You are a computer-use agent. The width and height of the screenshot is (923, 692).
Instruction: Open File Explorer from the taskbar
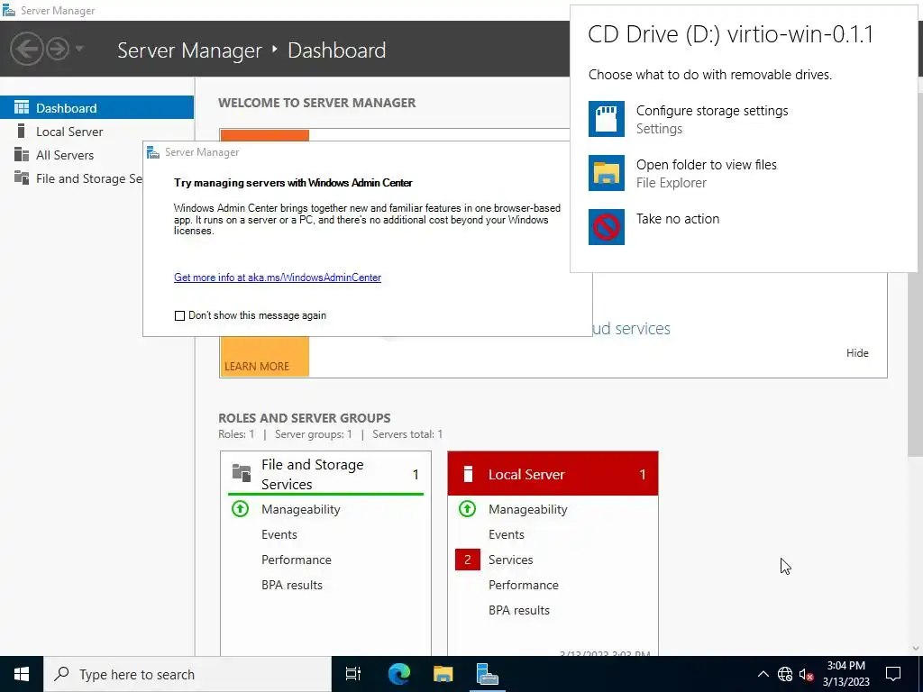click(443, 674)
